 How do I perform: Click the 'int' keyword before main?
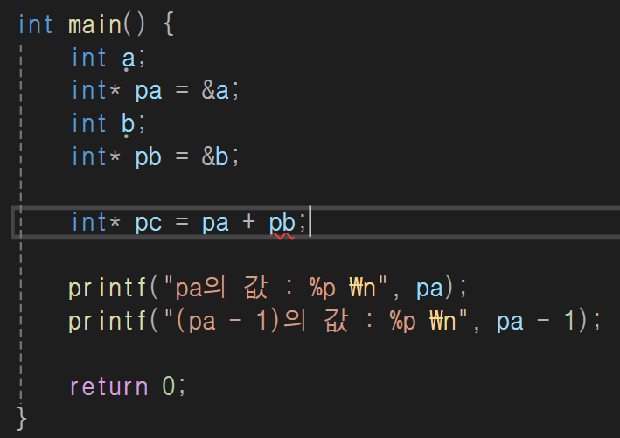35,25
